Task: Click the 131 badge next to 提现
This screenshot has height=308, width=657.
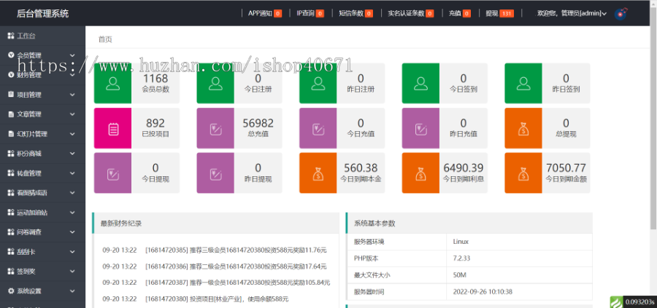Action: [507, 13]
